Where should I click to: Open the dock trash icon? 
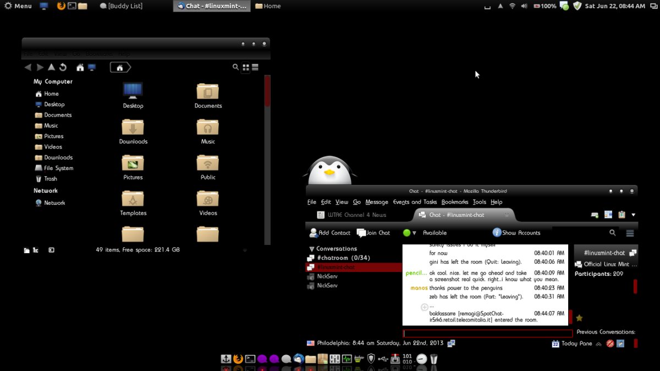(433, 359)
